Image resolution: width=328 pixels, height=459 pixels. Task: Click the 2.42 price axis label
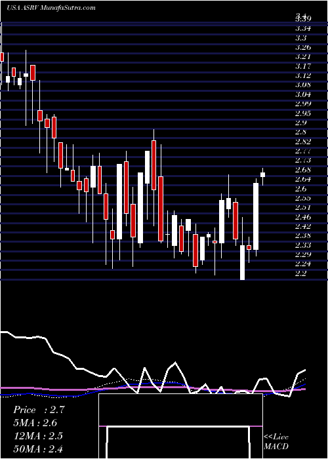coord(303,226)
